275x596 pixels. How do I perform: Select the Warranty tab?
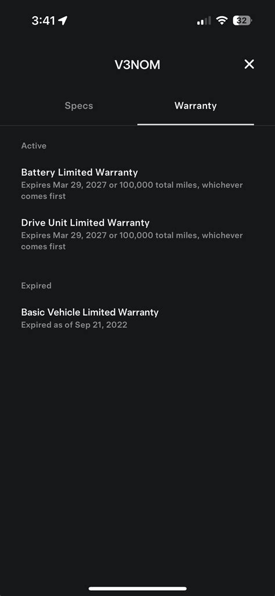click(196, 106)
